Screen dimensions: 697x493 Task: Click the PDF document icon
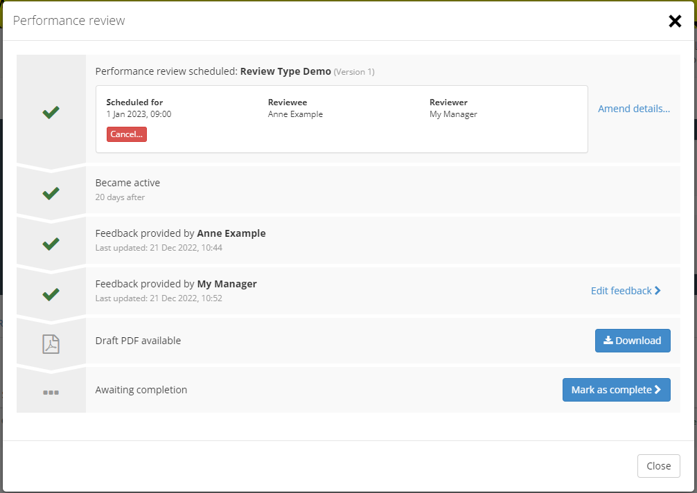(51, 343)
